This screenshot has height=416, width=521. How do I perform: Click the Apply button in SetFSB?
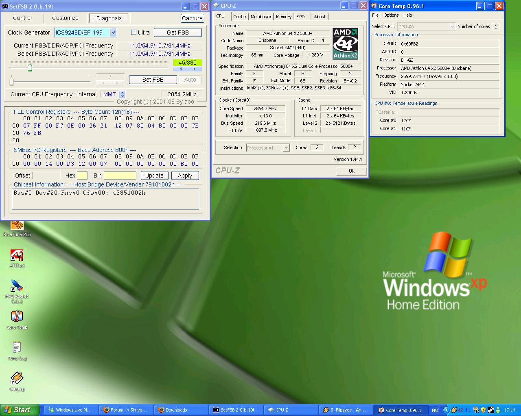(x=185, y=175)
